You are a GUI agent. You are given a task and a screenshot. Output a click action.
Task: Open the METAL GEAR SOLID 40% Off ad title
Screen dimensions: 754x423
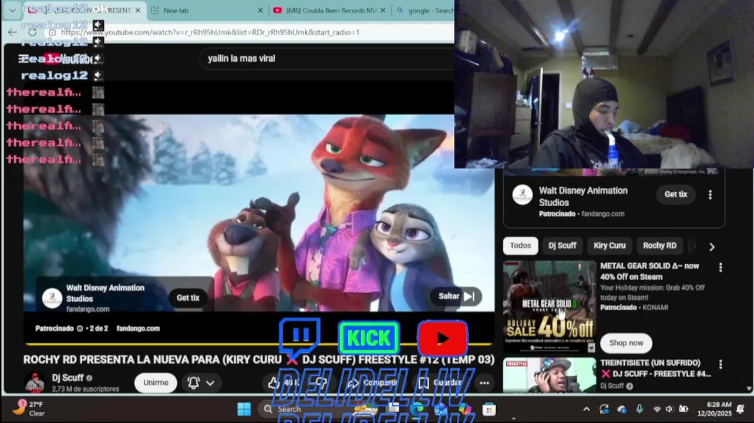(649, 271)
